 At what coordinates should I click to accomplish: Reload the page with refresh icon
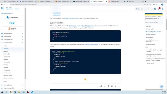[x=7, y=5]
